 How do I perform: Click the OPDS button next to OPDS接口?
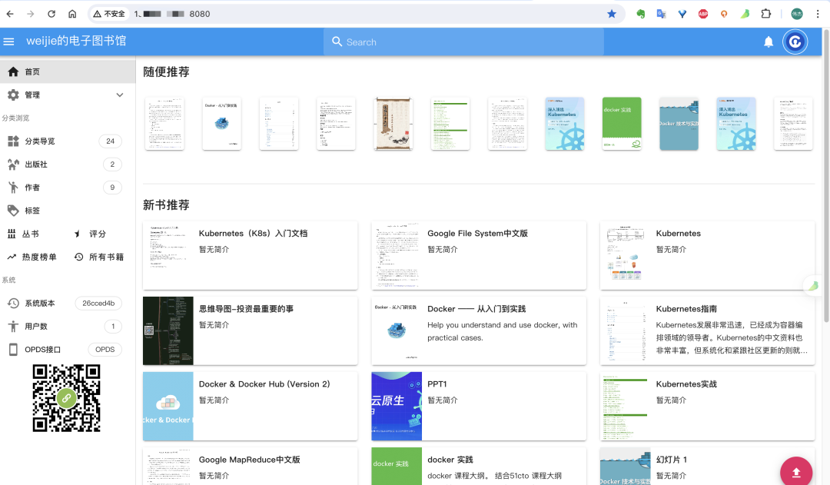pyautogui.click(x=104, y=349)
